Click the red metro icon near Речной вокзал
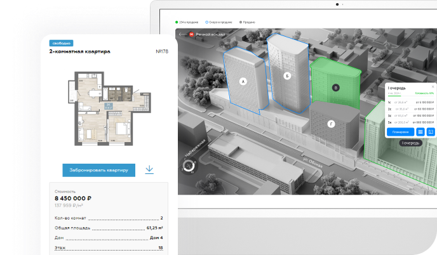 point(191,34)
